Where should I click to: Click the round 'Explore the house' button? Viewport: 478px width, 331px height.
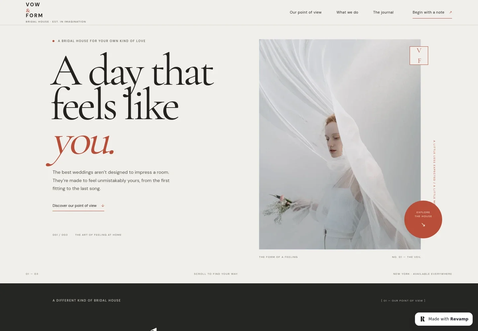coord(423,219)
